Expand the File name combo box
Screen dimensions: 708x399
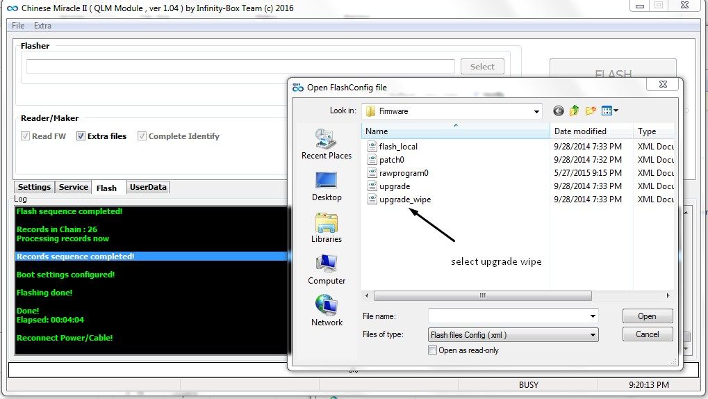point(593,316)
